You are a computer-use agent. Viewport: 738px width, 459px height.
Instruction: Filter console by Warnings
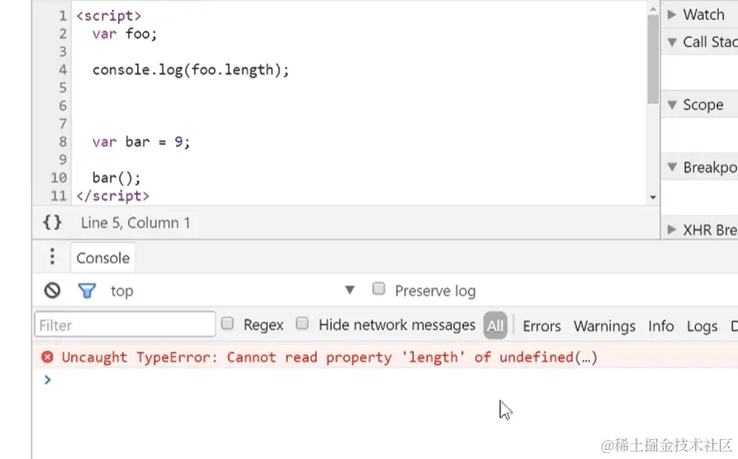pyautogui.click(x=604, y=326)
